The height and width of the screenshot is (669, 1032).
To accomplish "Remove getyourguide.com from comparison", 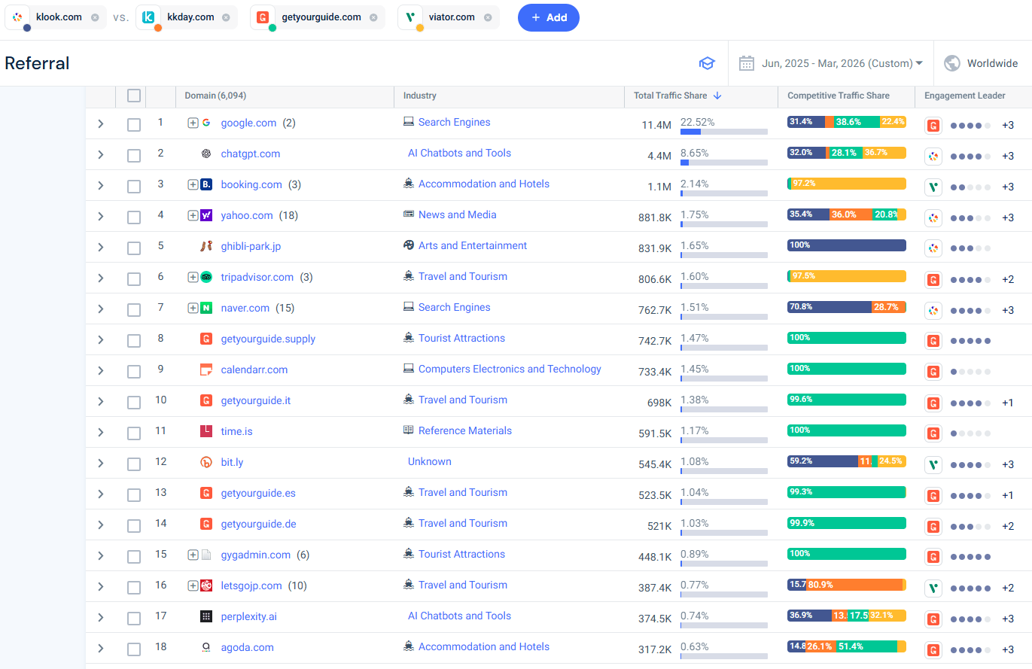I will (x=373, y=17).
